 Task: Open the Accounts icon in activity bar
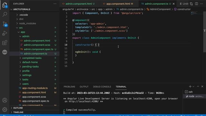5,100
